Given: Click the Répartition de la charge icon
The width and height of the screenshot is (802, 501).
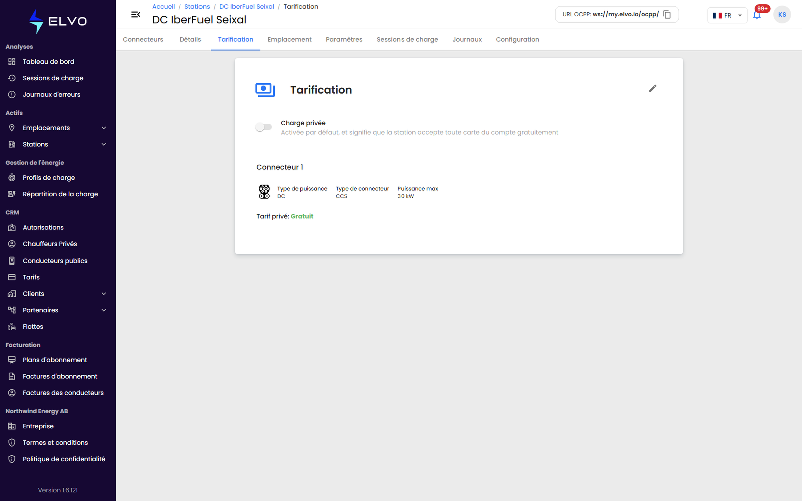Looking at the screenshot, I should tap(12, 194).
